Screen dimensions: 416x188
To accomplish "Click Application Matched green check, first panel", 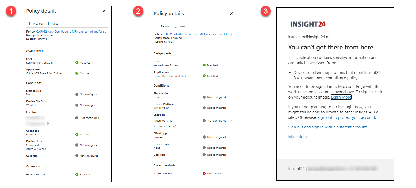I will click(77, 73).
